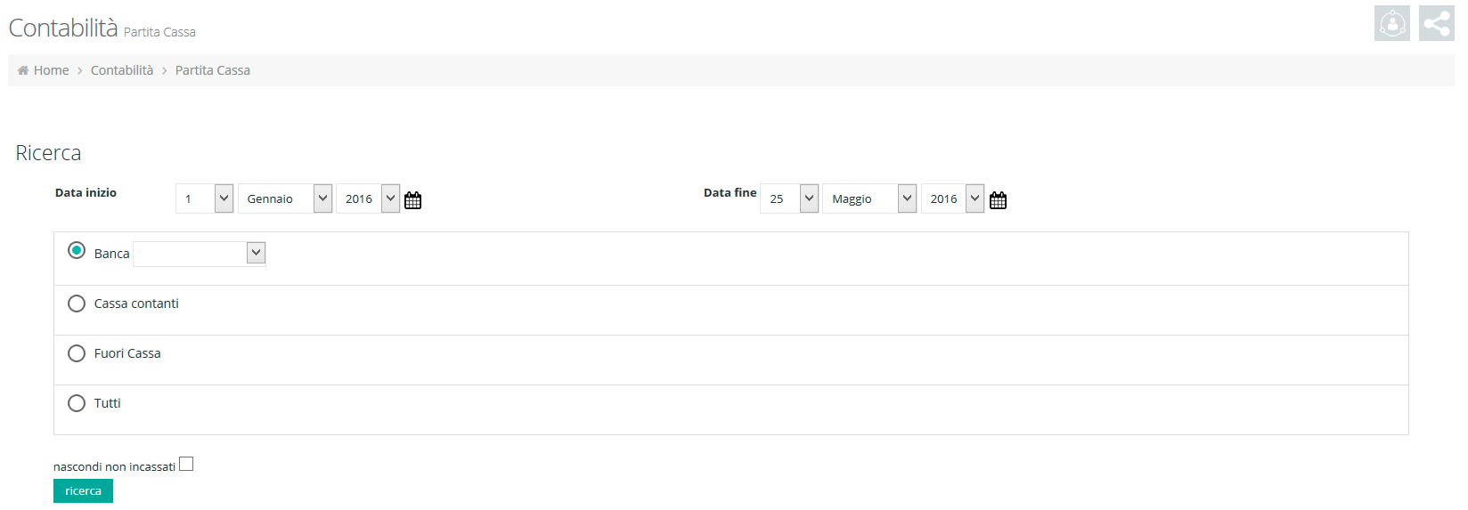Expand the Maggio month dropdown

pos(869,198)
